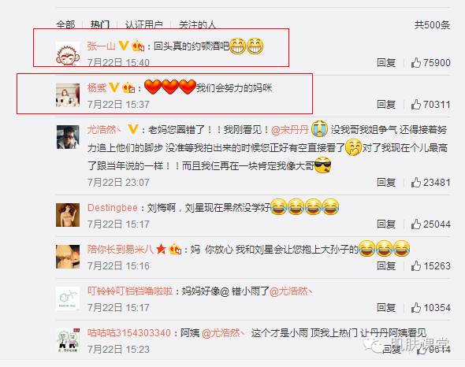Image resolution: width=465 pixels, height=367 pixels.
Task: Like 张一山's comment with 75900 likes
Action: [416, 62]
